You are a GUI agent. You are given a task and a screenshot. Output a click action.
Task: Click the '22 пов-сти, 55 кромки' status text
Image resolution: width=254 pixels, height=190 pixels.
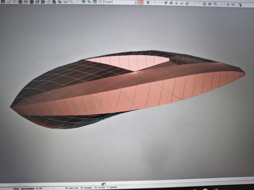pyautogui.click(x=79, y=188)
